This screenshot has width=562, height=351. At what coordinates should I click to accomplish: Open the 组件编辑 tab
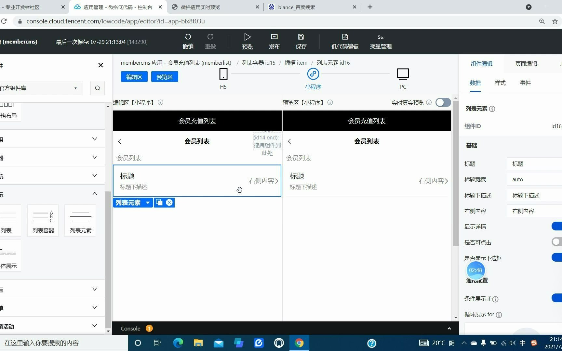pos(481,64)
